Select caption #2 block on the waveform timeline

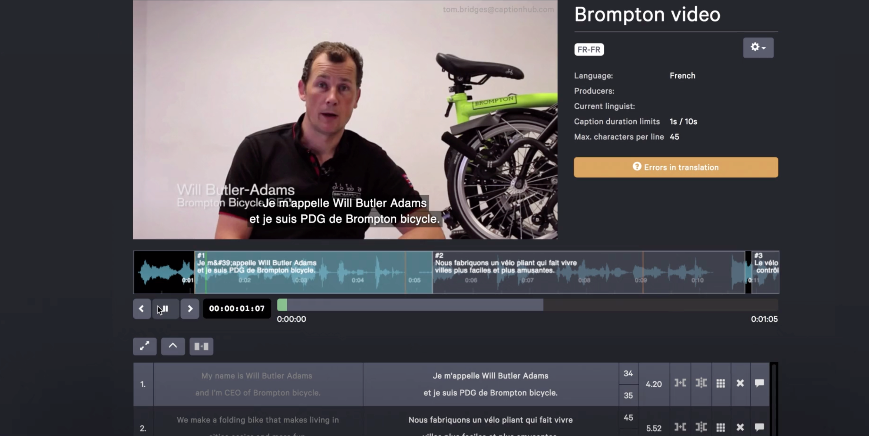(589, 272)
